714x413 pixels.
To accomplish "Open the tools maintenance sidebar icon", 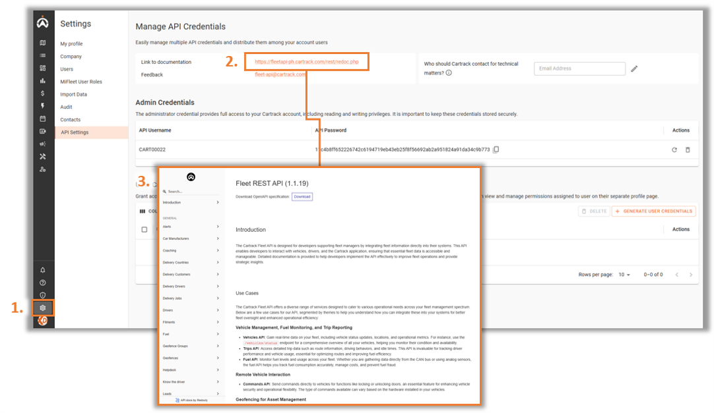I will pos(43,157).
